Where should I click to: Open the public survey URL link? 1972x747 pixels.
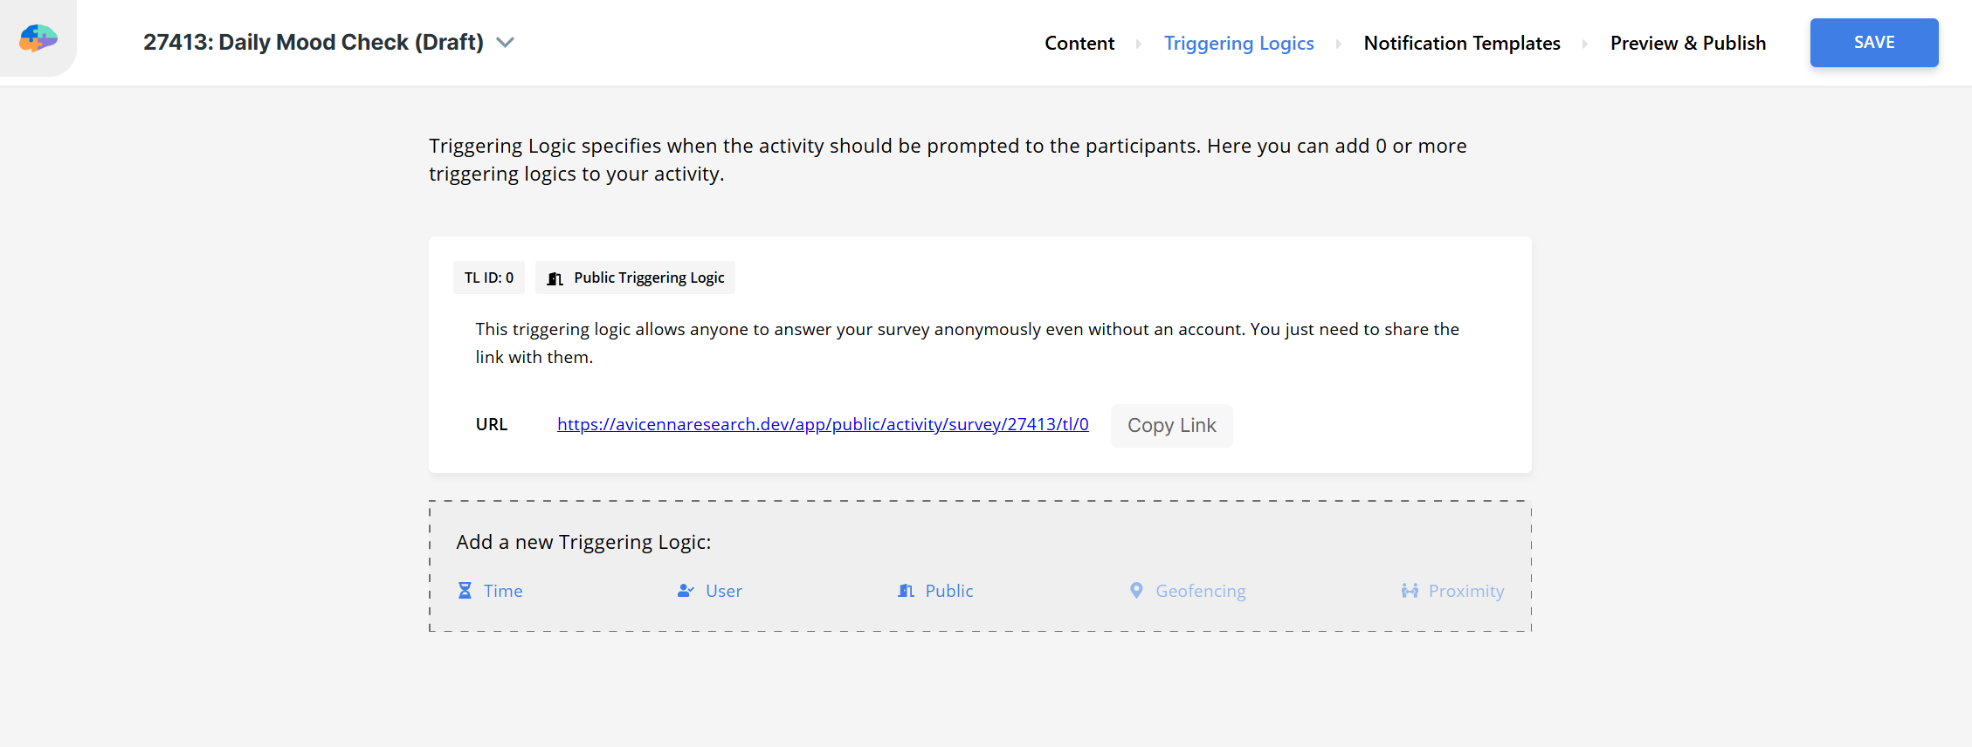pyautogui.click(x=823, y=424)
